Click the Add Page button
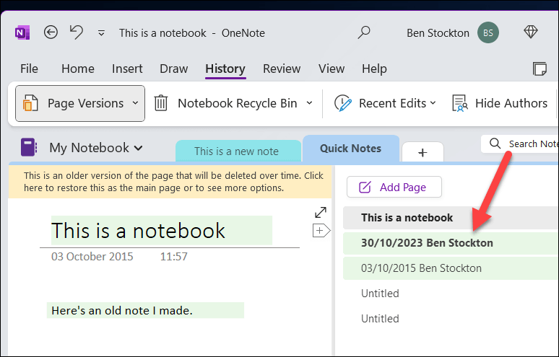Image resolution: width=559 pixels, height=357 pixels. click(x=394, y=188)
